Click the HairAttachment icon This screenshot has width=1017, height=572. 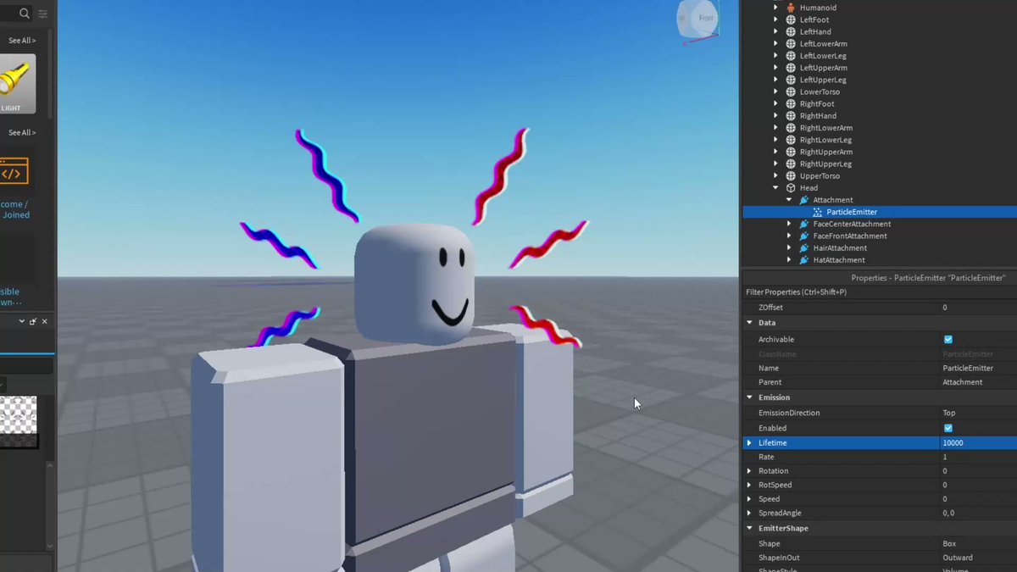803,247
